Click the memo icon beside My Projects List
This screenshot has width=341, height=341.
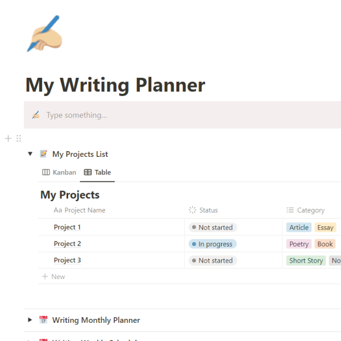pyautogui.click(x=43, y=154)
